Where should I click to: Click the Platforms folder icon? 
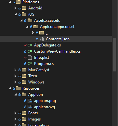tap(18, 2)
